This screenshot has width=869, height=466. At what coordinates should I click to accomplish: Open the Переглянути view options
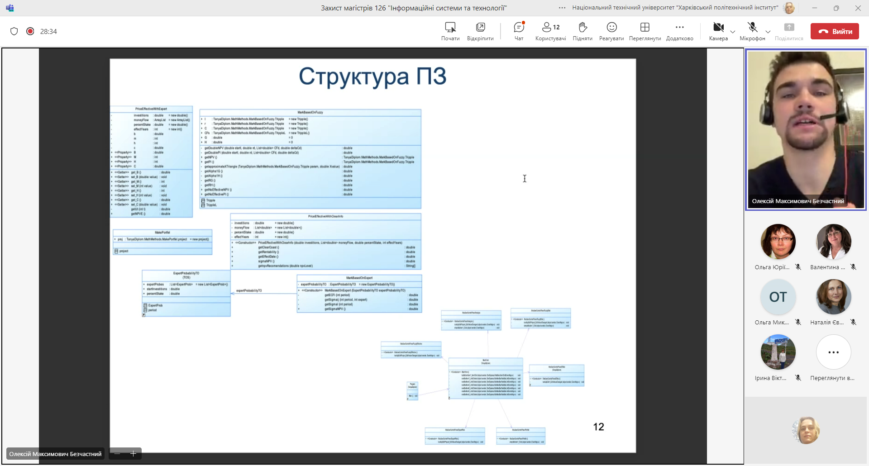click(x=645, y=31)
